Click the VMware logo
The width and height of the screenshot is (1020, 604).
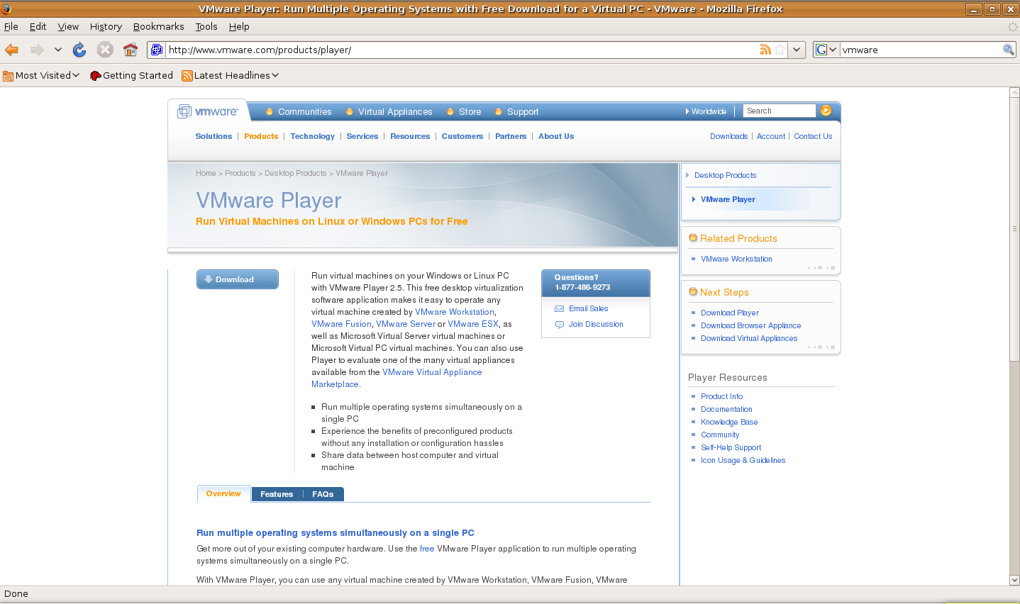tap(208, 111)
